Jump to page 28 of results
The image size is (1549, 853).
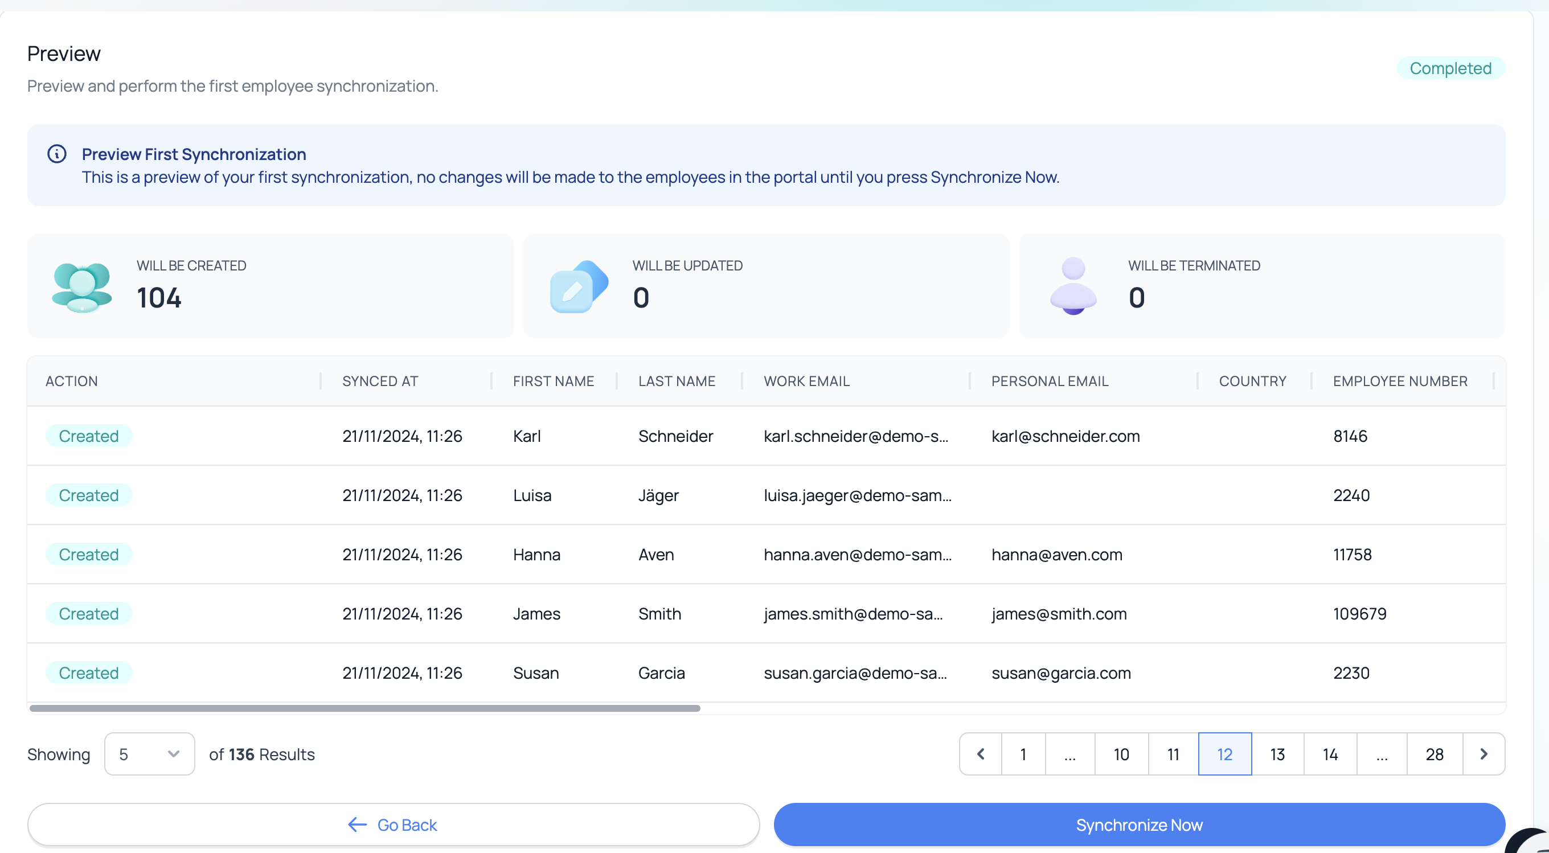click(1434, 754)
